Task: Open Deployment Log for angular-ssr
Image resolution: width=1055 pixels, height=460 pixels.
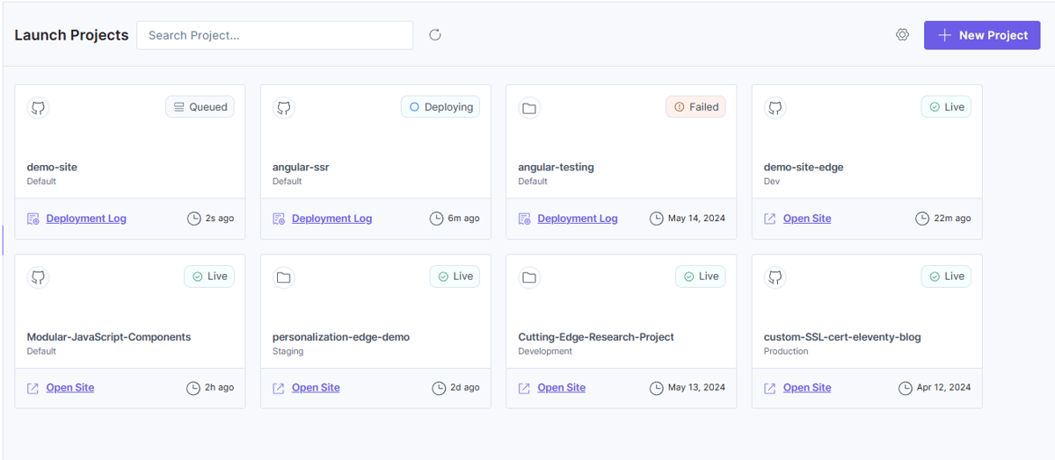Action: tap(331, 219)
